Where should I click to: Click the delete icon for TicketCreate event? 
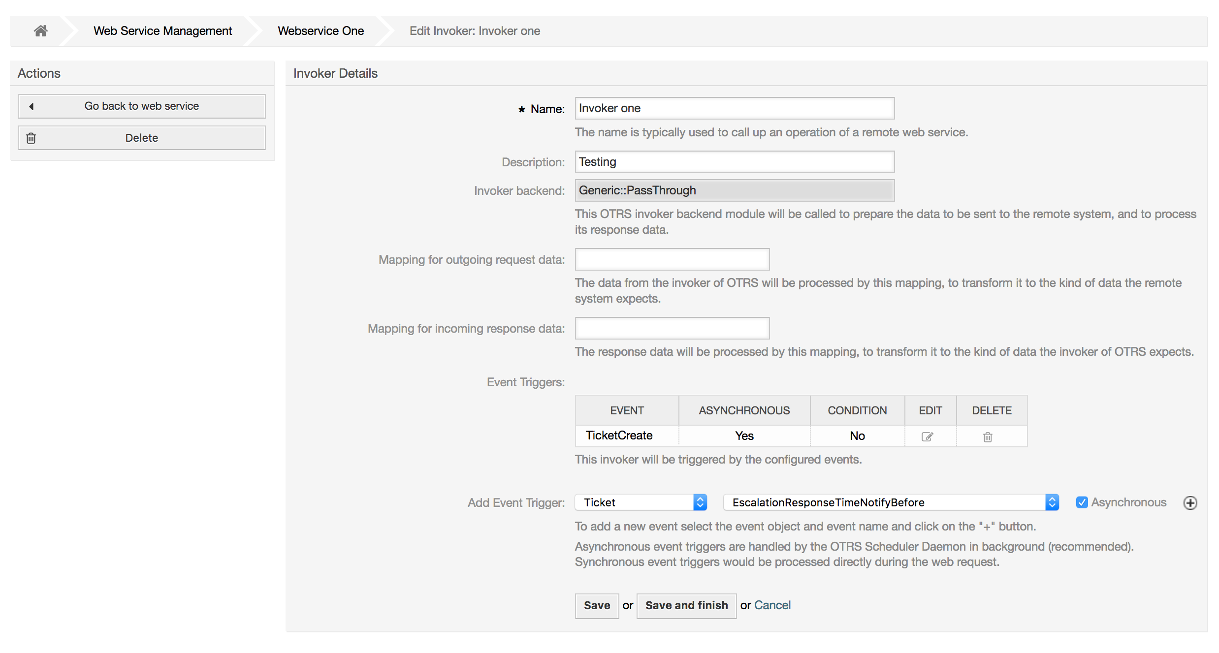[988, 436]
